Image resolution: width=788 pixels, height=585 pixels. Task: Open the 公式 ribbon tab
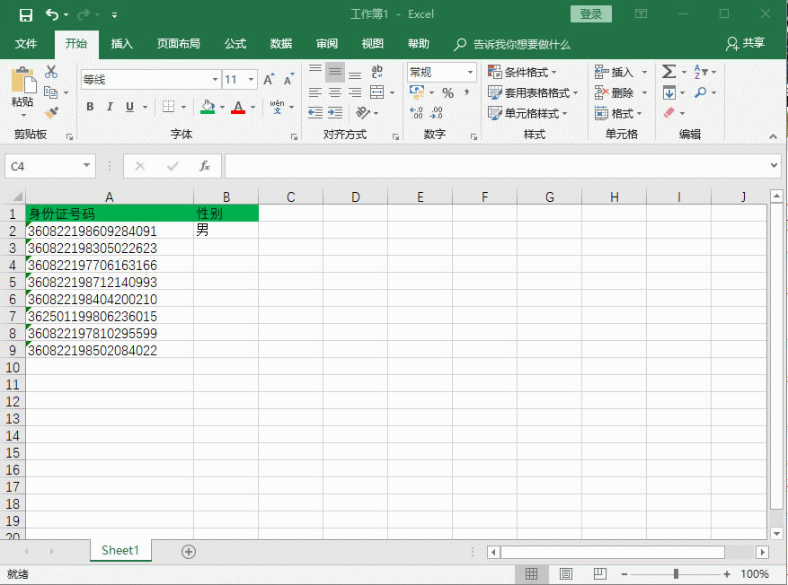235,44
